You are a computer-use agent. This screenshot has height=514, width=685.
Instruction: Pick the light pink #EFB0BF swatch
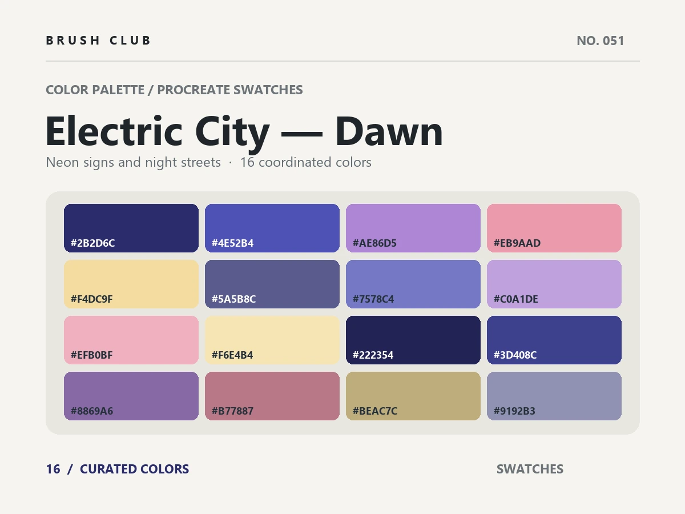(x=131, y=340)
